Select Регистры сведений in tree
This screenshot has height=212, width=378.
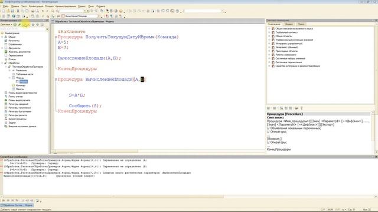click(x=18, y=104)
